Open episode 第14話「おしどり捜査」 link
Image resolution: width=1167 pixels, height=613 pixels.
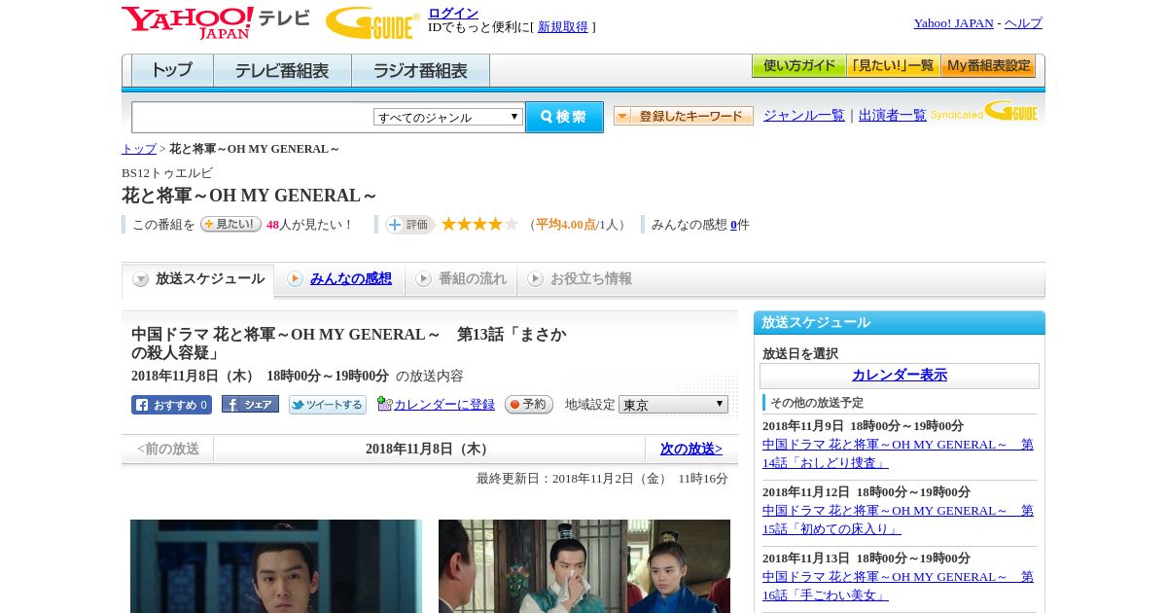tap(898, 452)
